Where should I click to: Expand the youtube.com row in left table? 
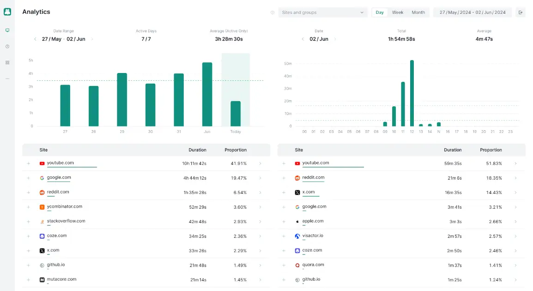tap(29, 164)
